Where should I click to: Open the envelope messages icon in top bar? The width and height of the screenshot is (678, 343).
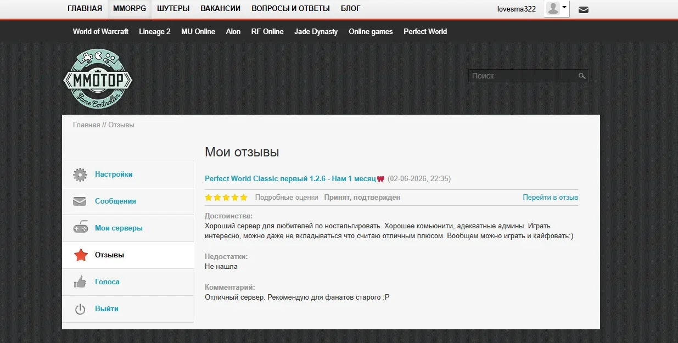[x=584, y=9]
